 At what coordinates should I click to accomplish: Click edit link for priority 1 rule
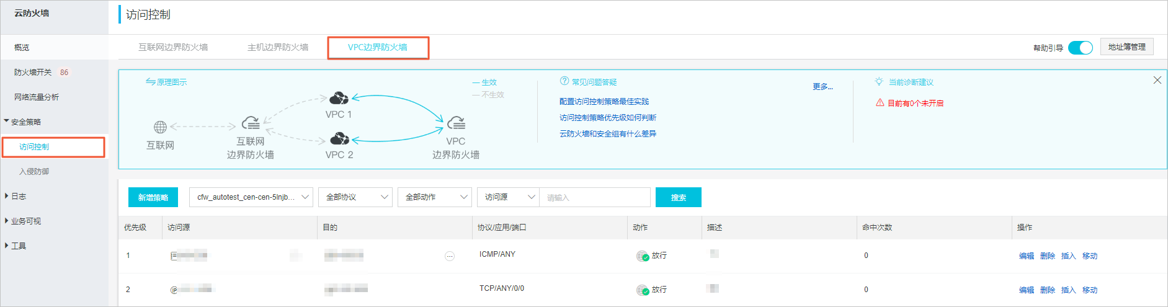click(1026, 256)
